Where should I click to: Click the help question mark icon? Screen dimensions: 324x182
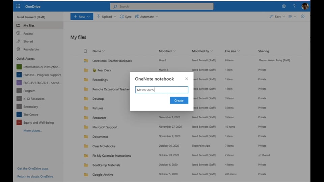(x=294, y=6)
